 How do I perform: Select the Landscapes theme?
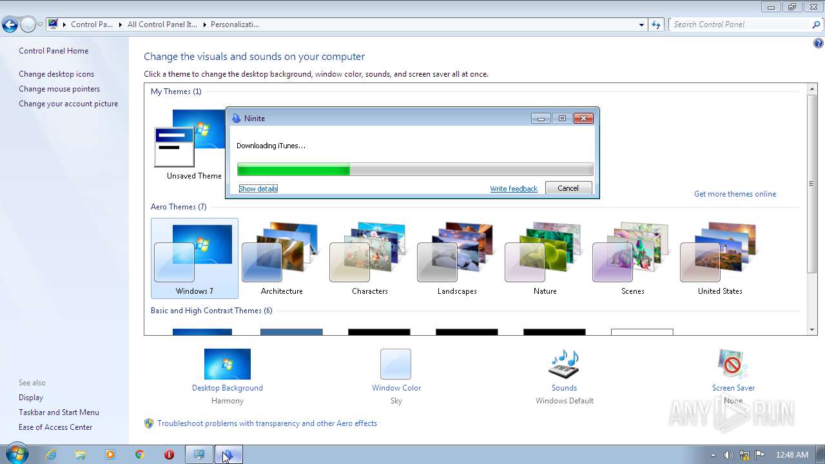pos(457,258)
